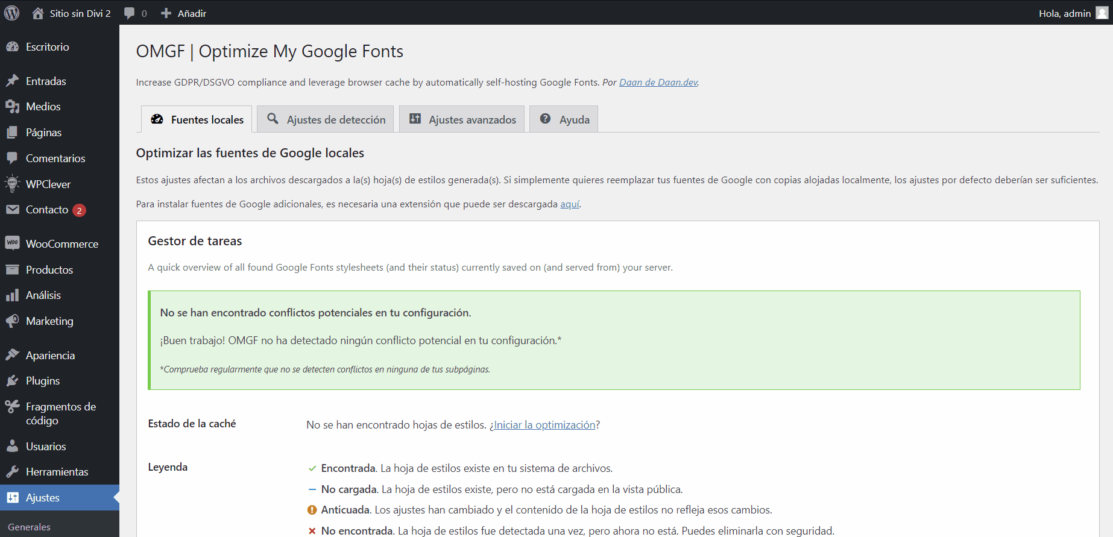Click the WordPress logo icon
Screen dimensions: 1113x537
pyautogui.click(x=12, y=13)
